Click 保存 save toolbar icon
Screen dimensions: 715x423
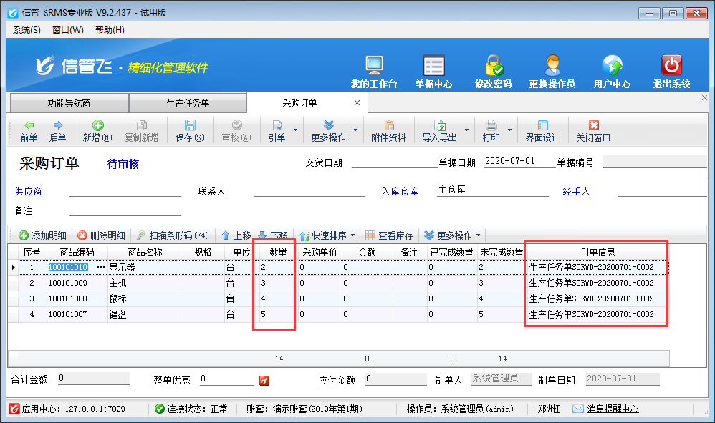(190, 130)
